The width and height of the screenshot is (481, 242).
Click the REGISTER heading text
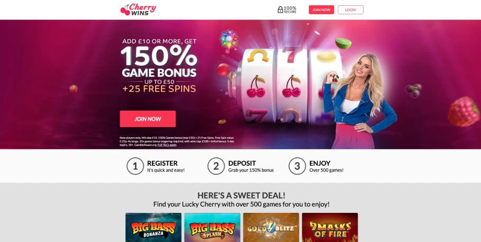point(162,164)
